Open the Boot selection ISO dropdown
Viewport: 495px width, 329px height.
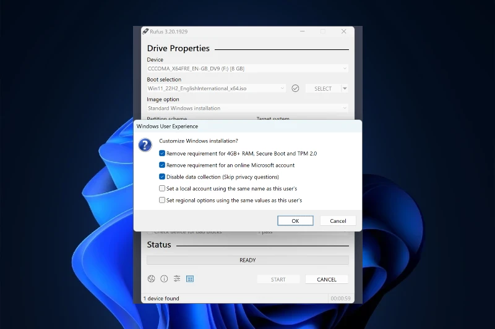[216, 88]
